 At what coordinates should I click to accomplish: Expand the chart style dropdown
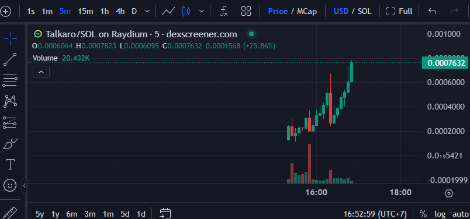pos(202,12)
